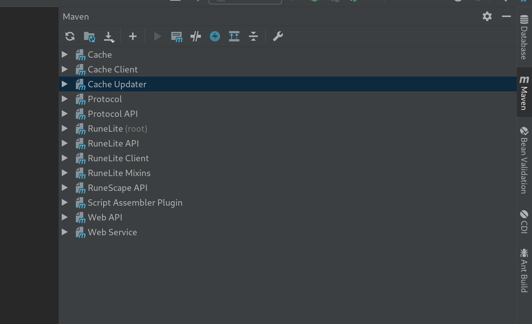Open Download Sources and Documentation icon
Image resolution: width=532 pixels, height=324 pixels.
pyautogui.click(x=109, y=36)
